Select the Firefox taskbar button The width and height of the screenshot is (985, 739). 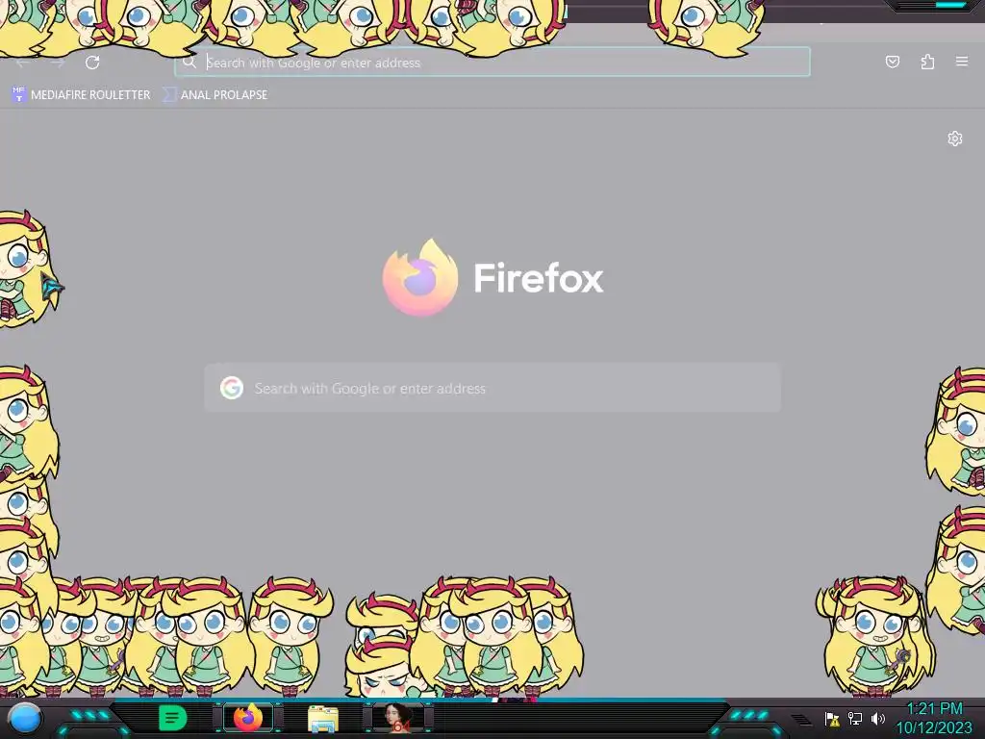click(248, 718)
